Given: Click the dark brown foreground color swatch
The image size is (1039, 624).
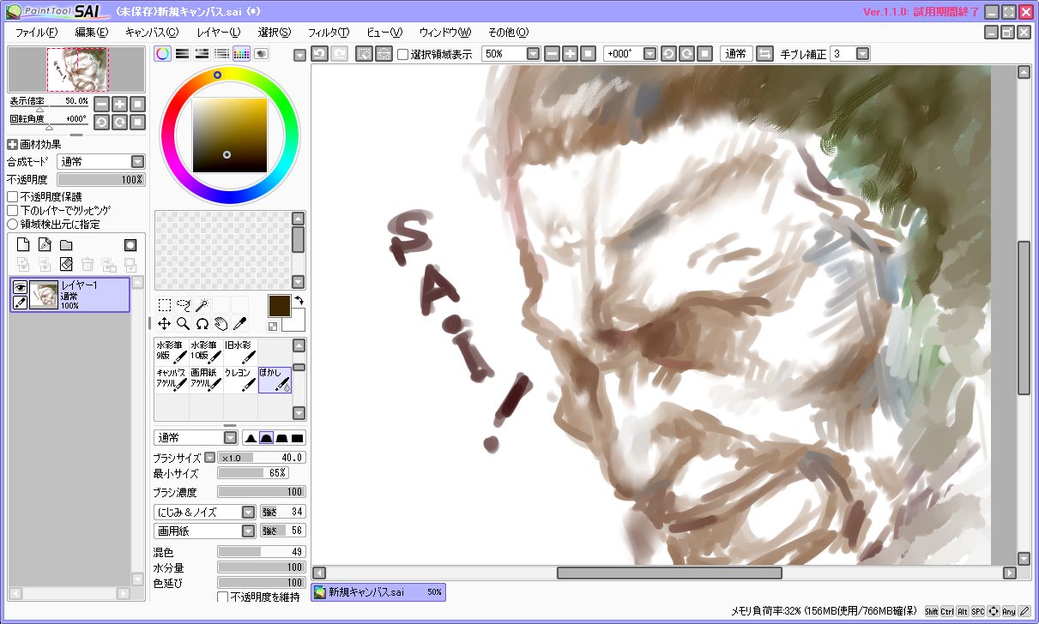Looking at the screenshot, I should coord(280,305).
